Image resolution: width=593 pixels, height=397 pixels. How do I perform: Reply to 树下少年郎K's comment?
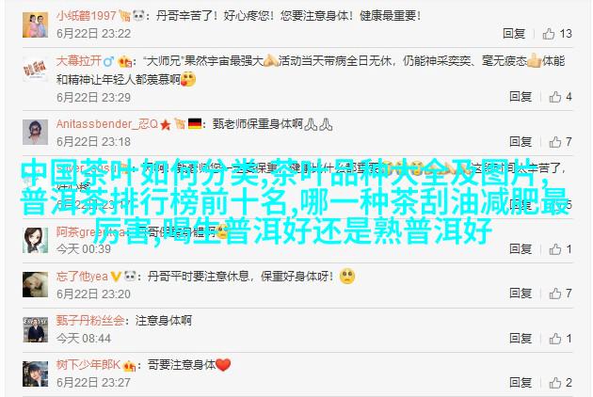[x=521, y=383]
